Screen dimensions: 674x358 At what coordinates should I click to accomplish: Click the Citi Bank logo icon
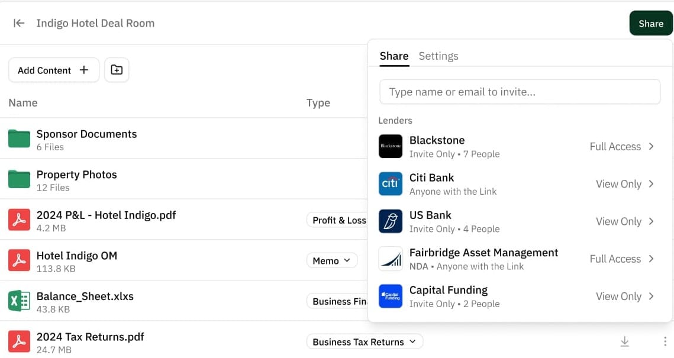[x=391, y=183]
